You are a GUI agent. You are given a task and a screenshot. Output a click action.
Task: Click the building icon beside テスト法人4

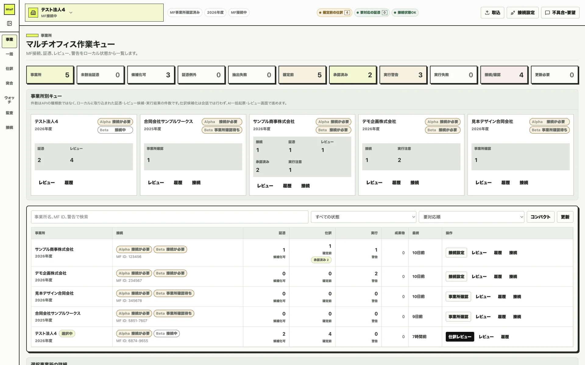point(33,12)
